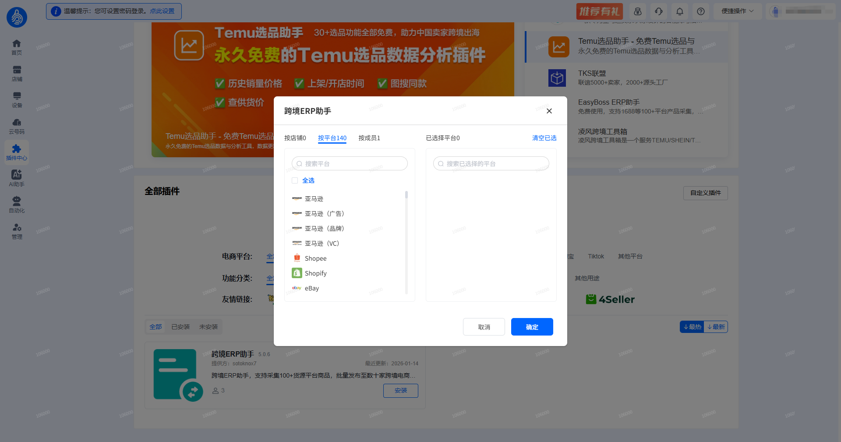Viewport: 841px width, 442px height.
Task: Click the 清空已选 link
Action: pyautogui.click(x=544, y=138)
